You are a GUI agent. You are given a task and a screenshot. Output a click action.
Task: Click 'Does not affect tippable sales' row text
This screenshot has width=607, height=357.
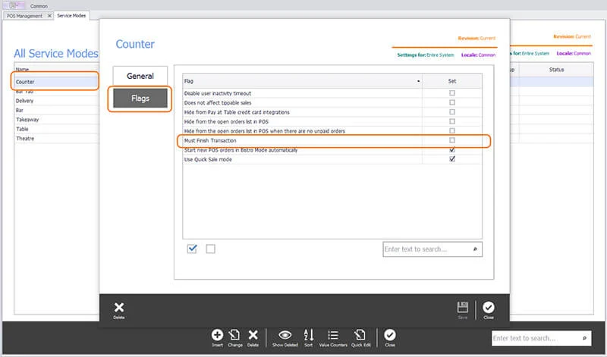tap(218, 102)
